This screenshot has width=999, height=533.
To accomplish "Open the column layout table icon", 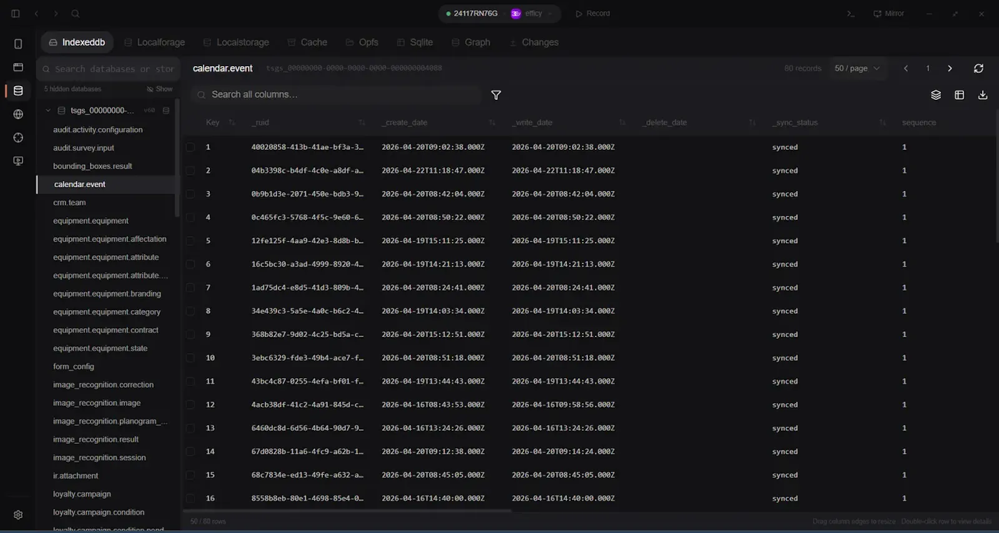I will (960, 95).
